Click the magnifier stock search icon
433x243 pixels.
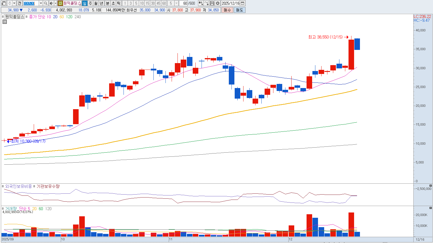(x=46, y=3)
